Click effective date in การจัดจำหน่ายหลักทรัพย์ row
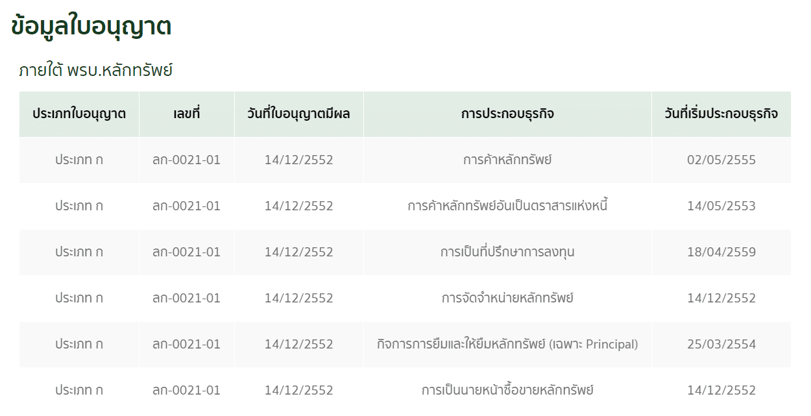The image size is (811, 416). tap(299, 298)
